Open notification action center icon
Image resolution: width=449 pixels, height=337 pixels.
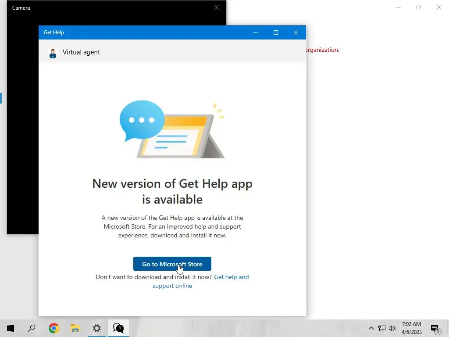[x=435, y=328]
